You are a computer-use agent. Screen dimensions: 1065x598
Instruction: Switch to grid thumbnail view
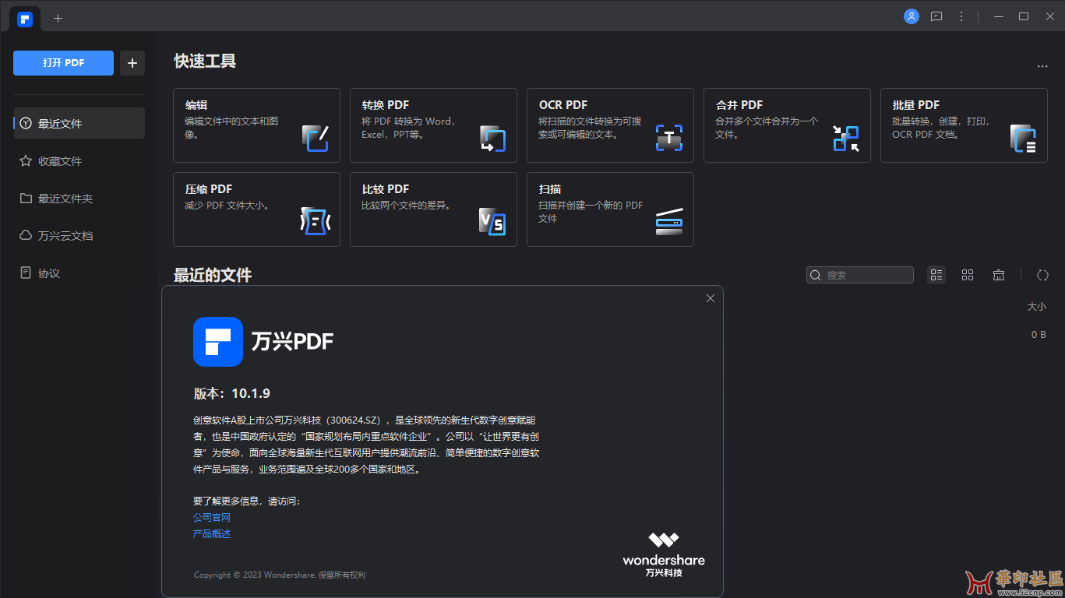click(x=968, y=275)
